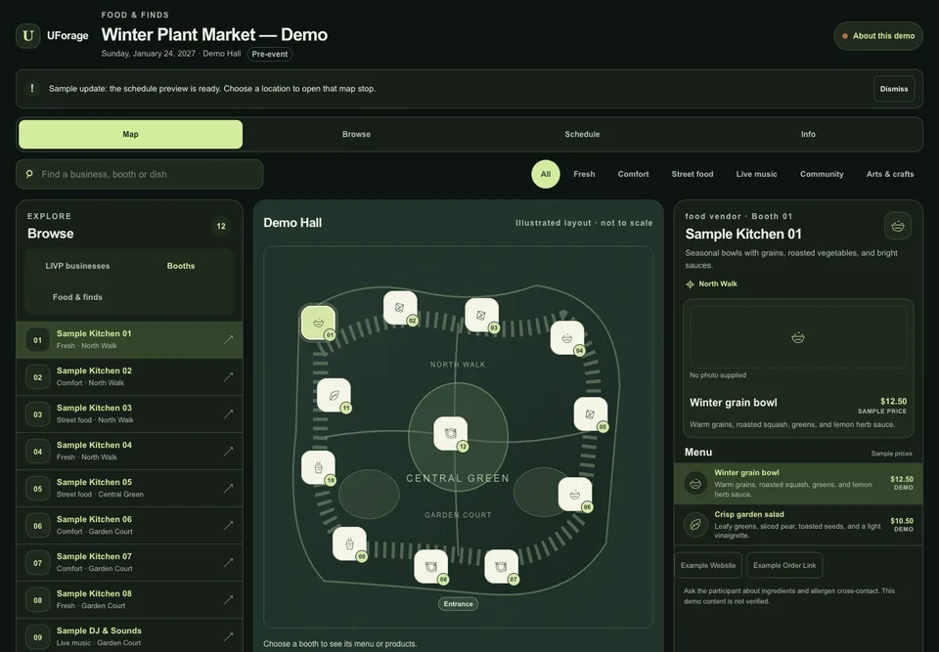Focus the business, booth or dish search field
Viewport: 939px width, 652px height.
pos(140,174)
